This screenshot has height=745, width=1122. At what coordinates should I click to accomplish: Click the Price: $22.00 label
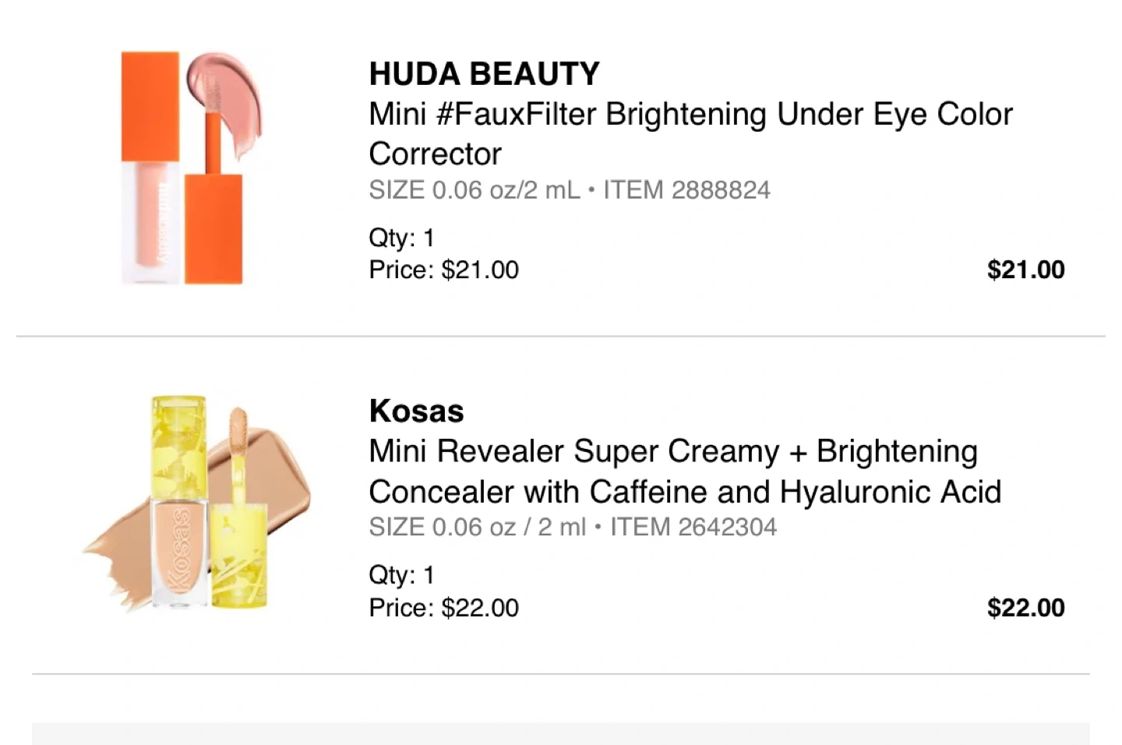tap(443, 608)
